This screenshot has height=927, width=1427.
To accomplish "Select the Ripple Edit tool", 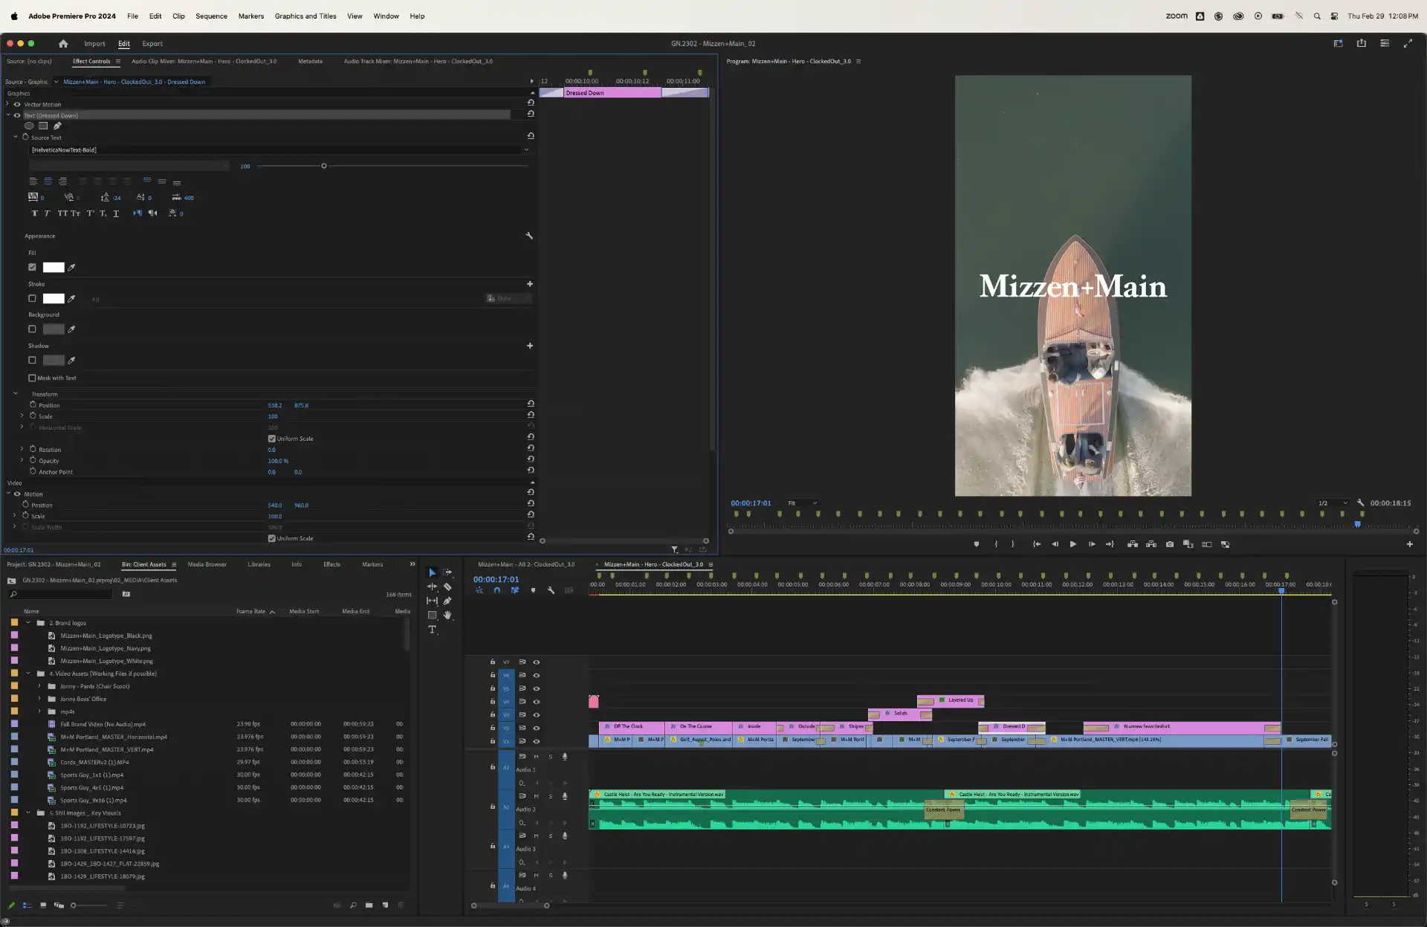I will tap(432, 587).
